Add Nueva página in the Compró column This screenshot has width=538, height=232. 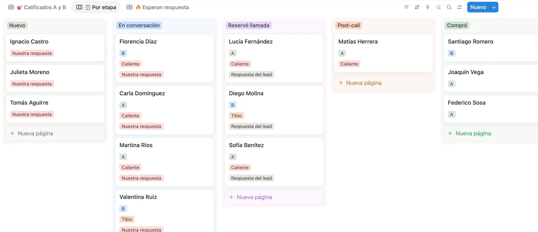(491, 133)
